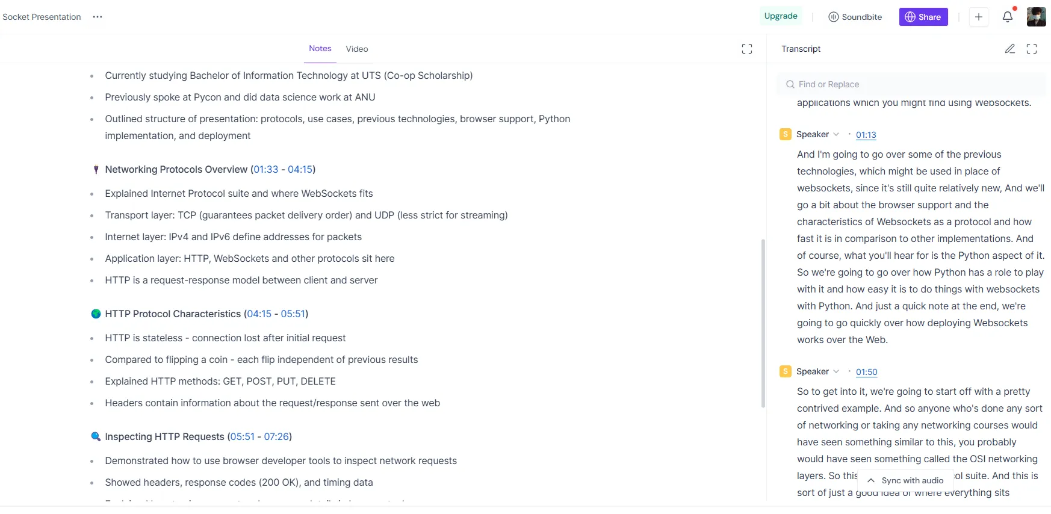
Task: Click the plus icon to create new content
Action: pos(979,17)
